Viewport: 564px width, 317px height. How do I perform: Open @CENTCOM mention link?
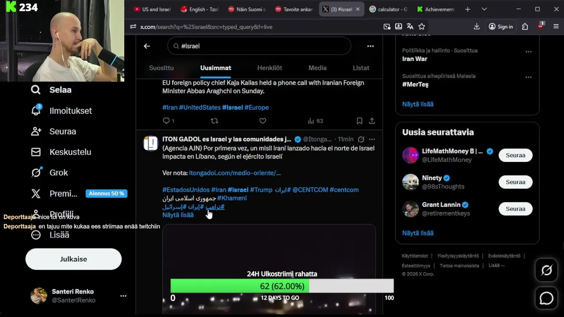pyautogui.click(x=310, y=190)
